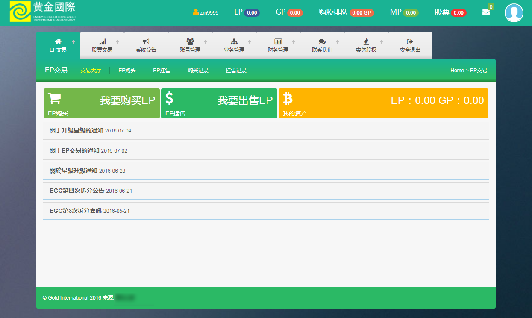This screenshot has width=532, height=318.
Task: Open the 關于EP交易的通知 announcement
Action: click(74, 150)
